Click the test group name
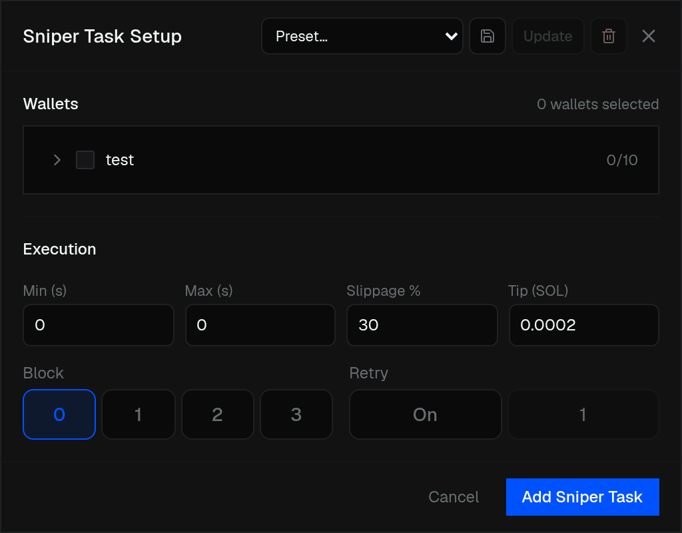Viewport: 682px width, 533px height. [x=120, y=160]
